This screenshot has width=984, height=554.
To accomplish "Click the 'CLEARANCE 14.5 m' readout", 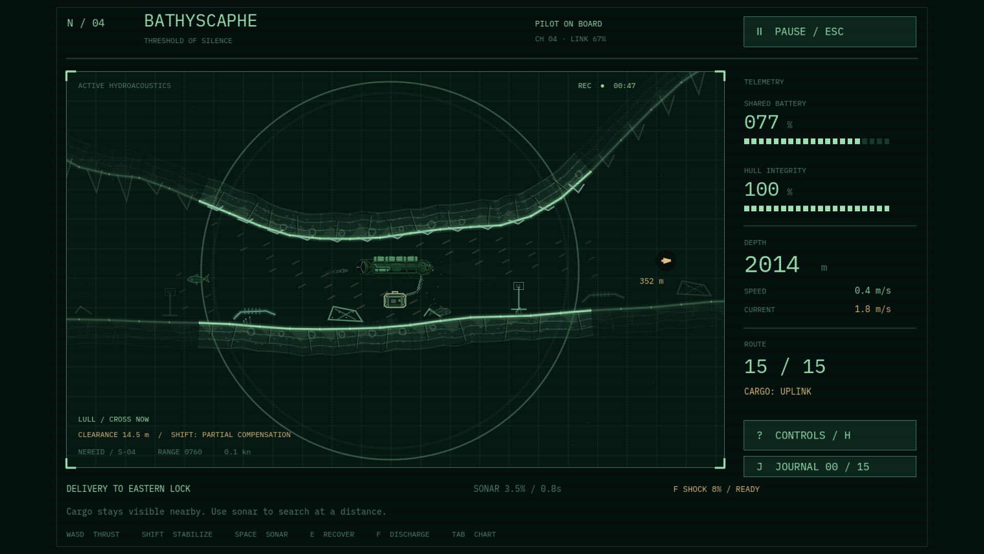I will [x=113, y=435].
